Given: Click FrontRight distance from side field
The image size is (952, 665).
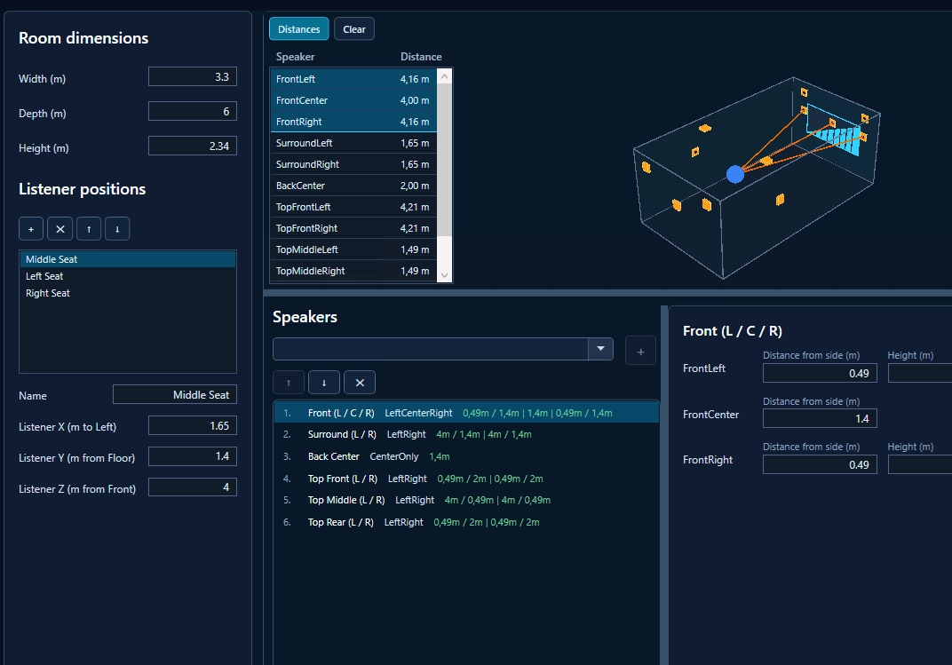Looking at the screenshot, I should click(820, 464).
